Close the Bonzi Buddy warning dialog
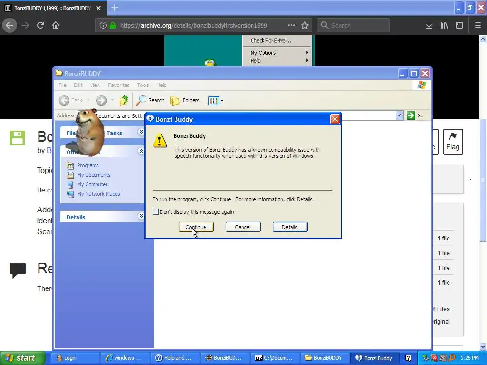The width and height of the screenshot is (487, 365). tap(335, 119)
